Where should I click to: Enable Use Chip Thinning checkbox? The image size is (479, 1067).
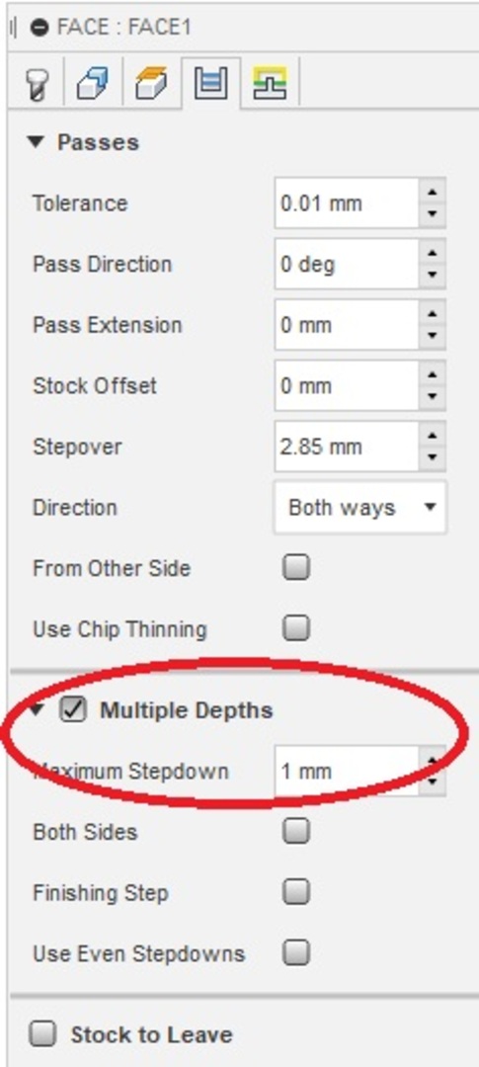coord(296,628)
